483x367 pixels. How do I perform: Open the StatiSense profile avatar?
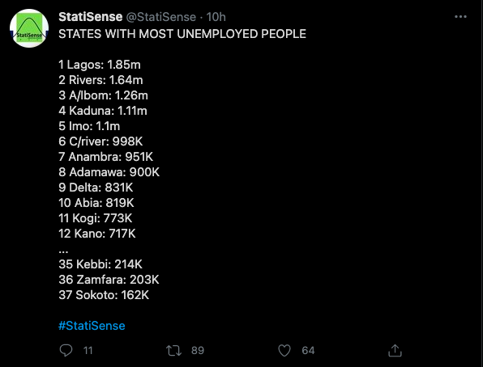tap(29, 28)
